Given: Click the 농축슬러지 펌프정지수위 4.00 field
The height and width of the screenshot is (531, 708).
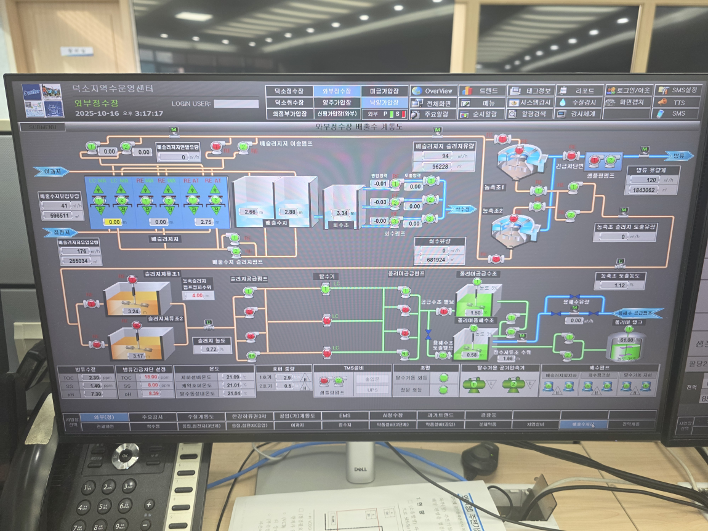Looking at the screenshot, I should click(x=198, y=295).
